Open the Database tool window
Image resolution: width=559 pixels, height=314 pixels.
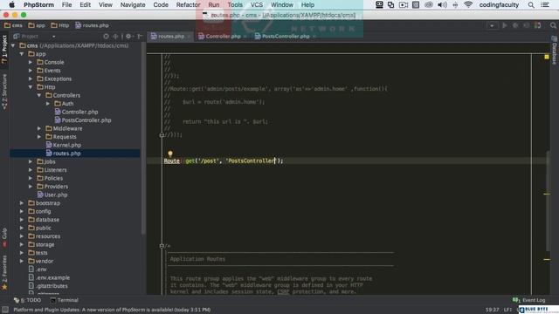pos(555,51)
